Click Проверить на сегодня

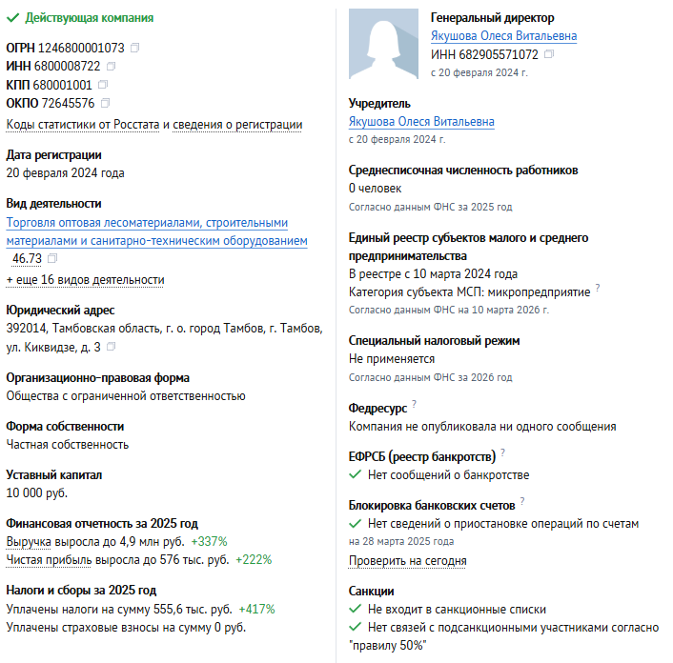click(407, 561)
